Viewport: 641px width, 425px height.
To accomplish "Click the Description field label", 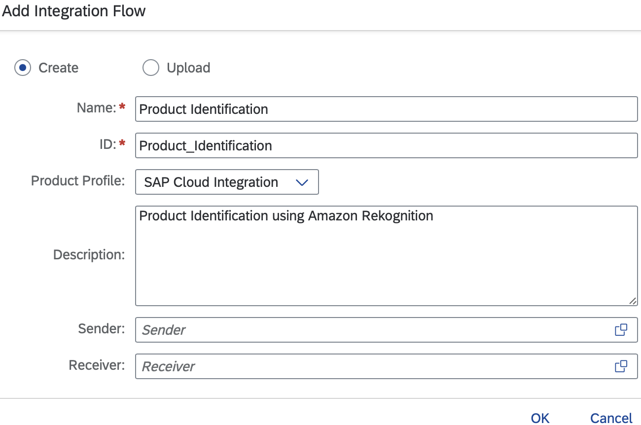I will 89,255.
